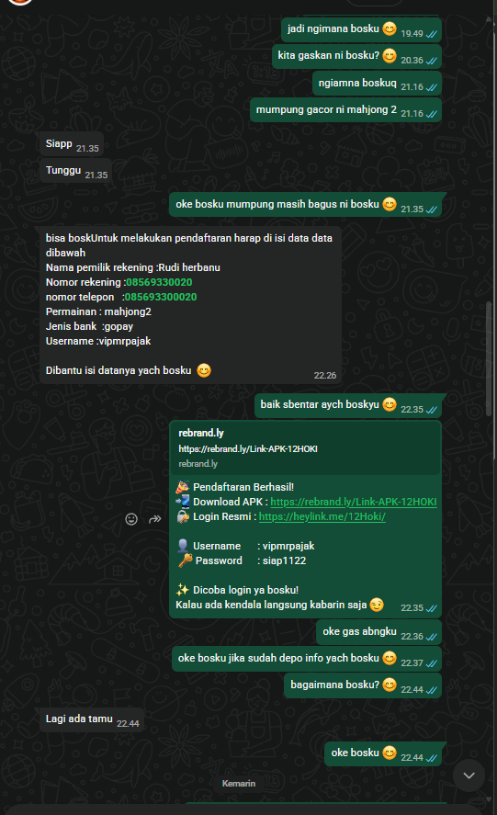Image resolution: width=497 pixels, height=815 pixels.
Task: Click read checkmarks on 'oke gas abngku' message
Action: tap(431, 637)
